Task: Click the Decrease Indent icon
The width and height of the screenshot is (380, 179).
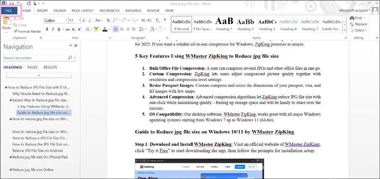Action: [x=143, y=20]
